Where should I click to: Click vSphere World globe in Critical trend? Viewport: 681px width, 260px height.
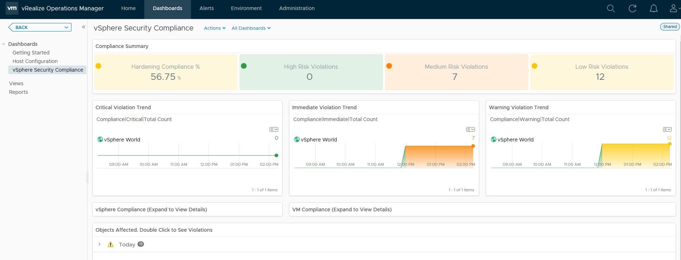[x=100, y=139]
